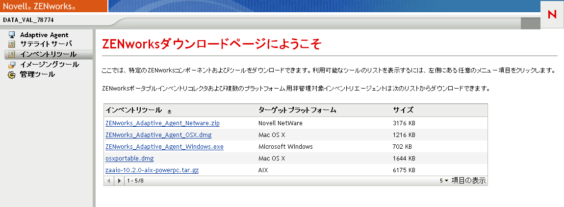Open Adaptive Agent menu item
Screen dimensions: 564x207
click(44, 35)
